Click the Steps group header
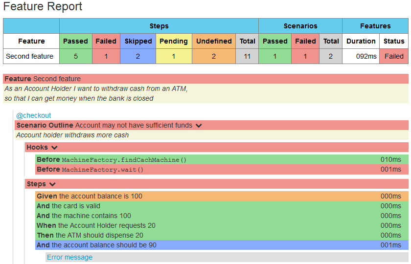Image resolution: width=411 pixels, height=264 pixels. (159, 26)
